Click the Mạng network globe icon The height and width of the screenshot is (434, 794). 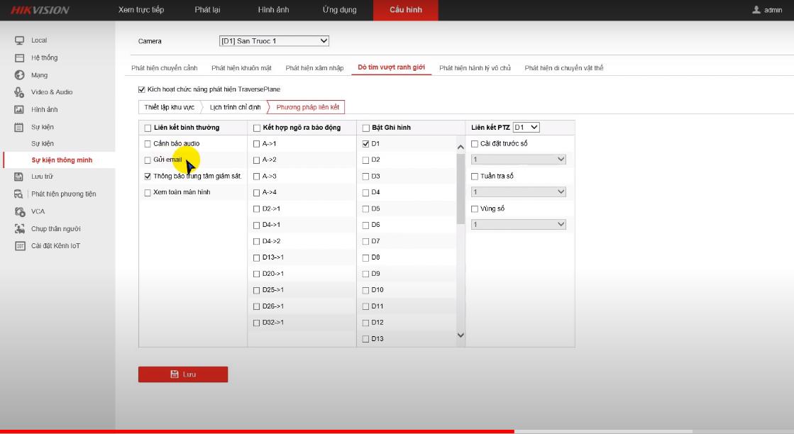(x=19, y=75)
